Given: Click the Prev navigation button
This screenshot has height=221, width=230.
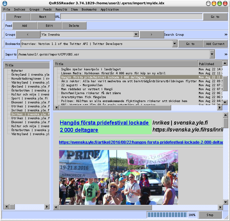Looking at the screenshot, I should (18, 17).
